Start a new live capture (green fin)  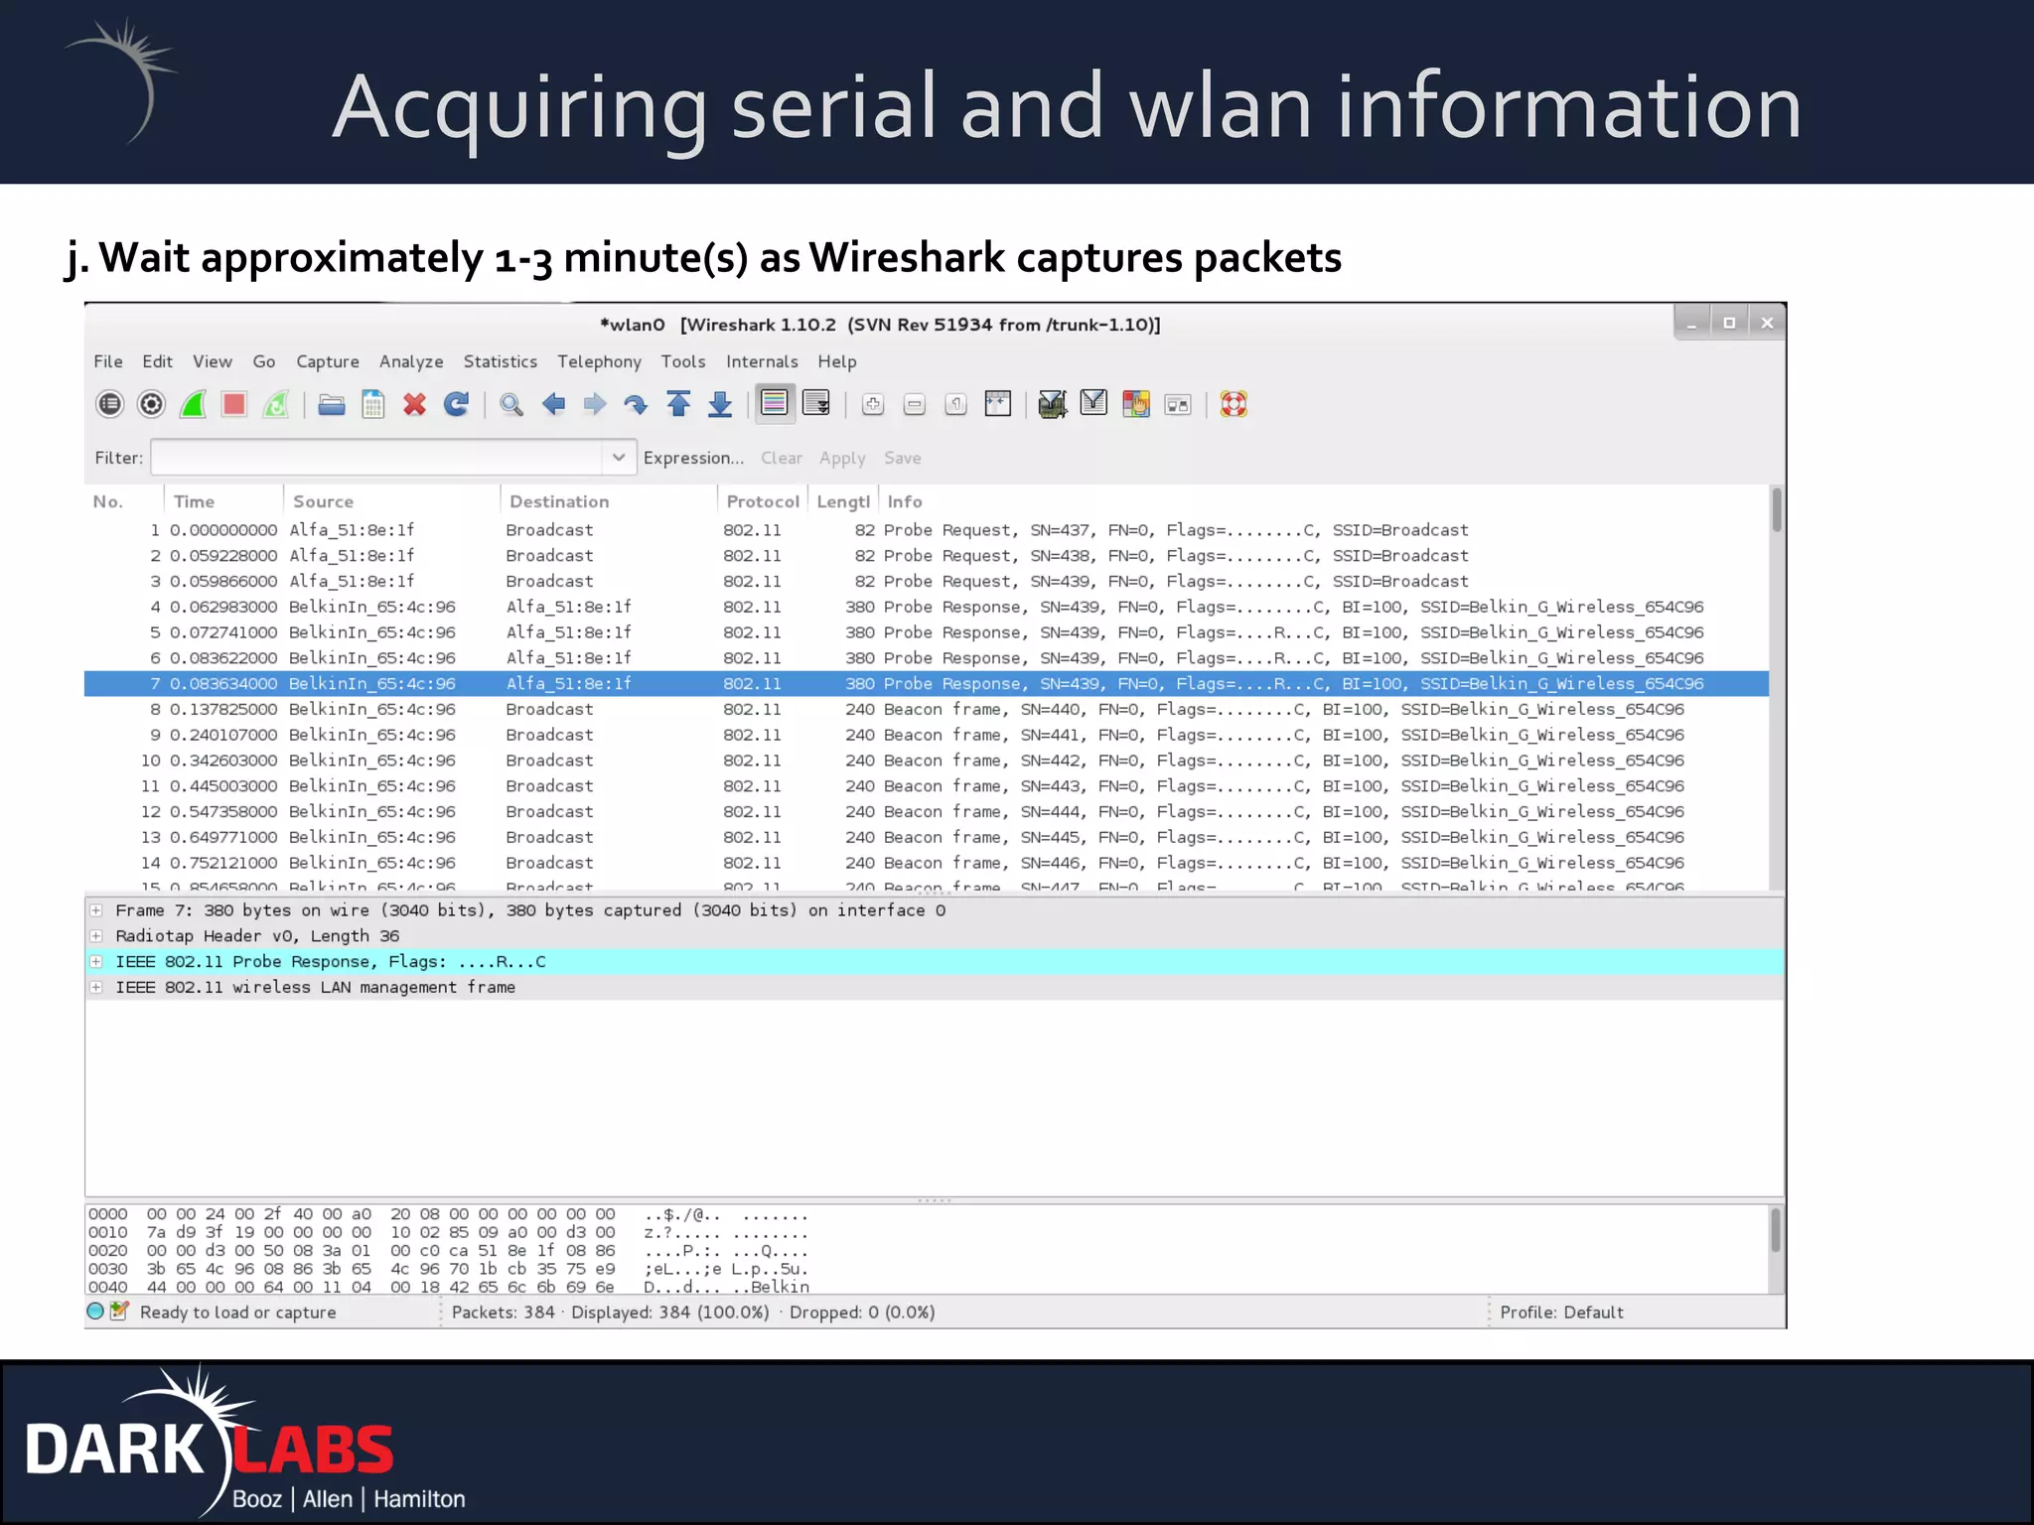[193, 404]
